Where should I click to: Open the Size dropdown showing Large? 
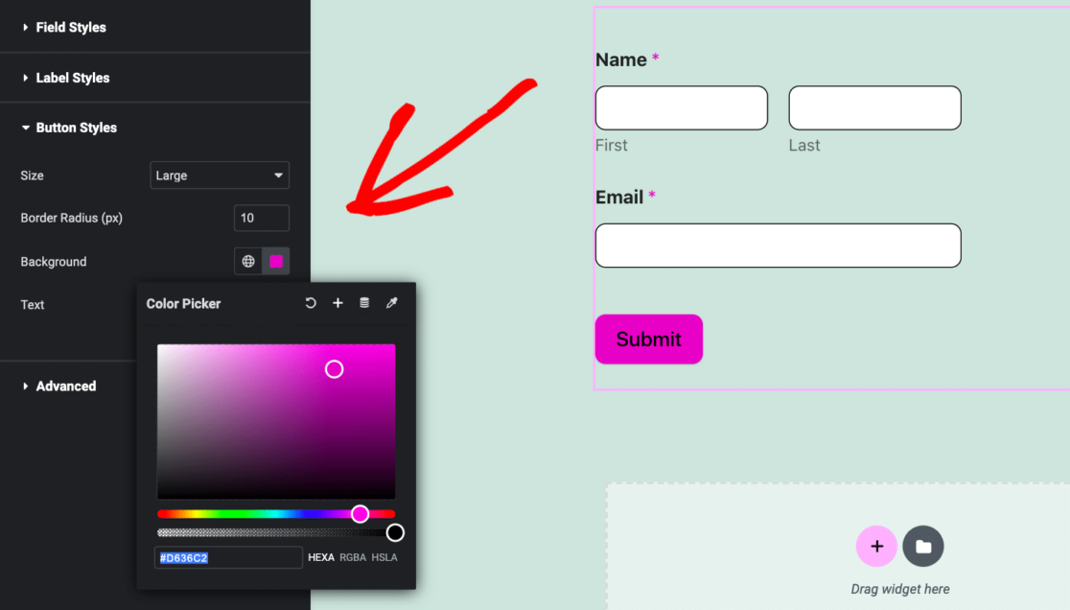pyautogui.click(x=220, y=176)
